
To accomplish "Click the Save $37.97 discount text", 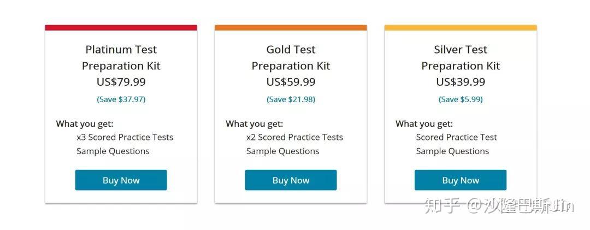I will click(121, 99).
